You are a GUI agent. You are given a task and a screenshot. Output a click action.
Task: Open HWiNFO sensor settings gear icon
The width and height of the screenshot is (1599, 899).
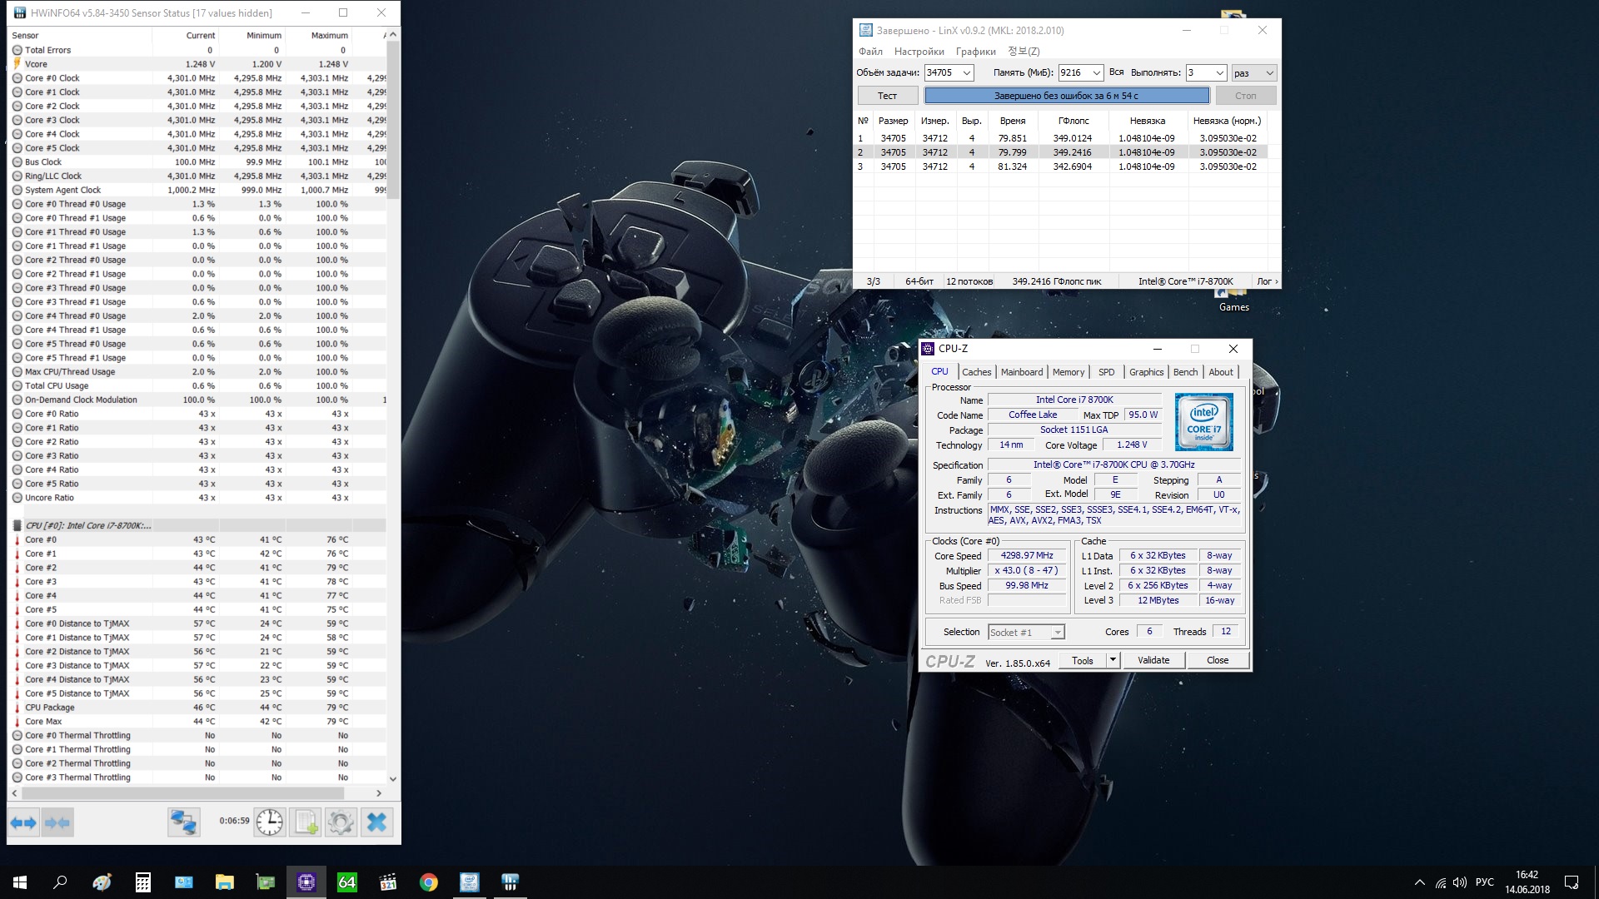click(x=341, y=822)
